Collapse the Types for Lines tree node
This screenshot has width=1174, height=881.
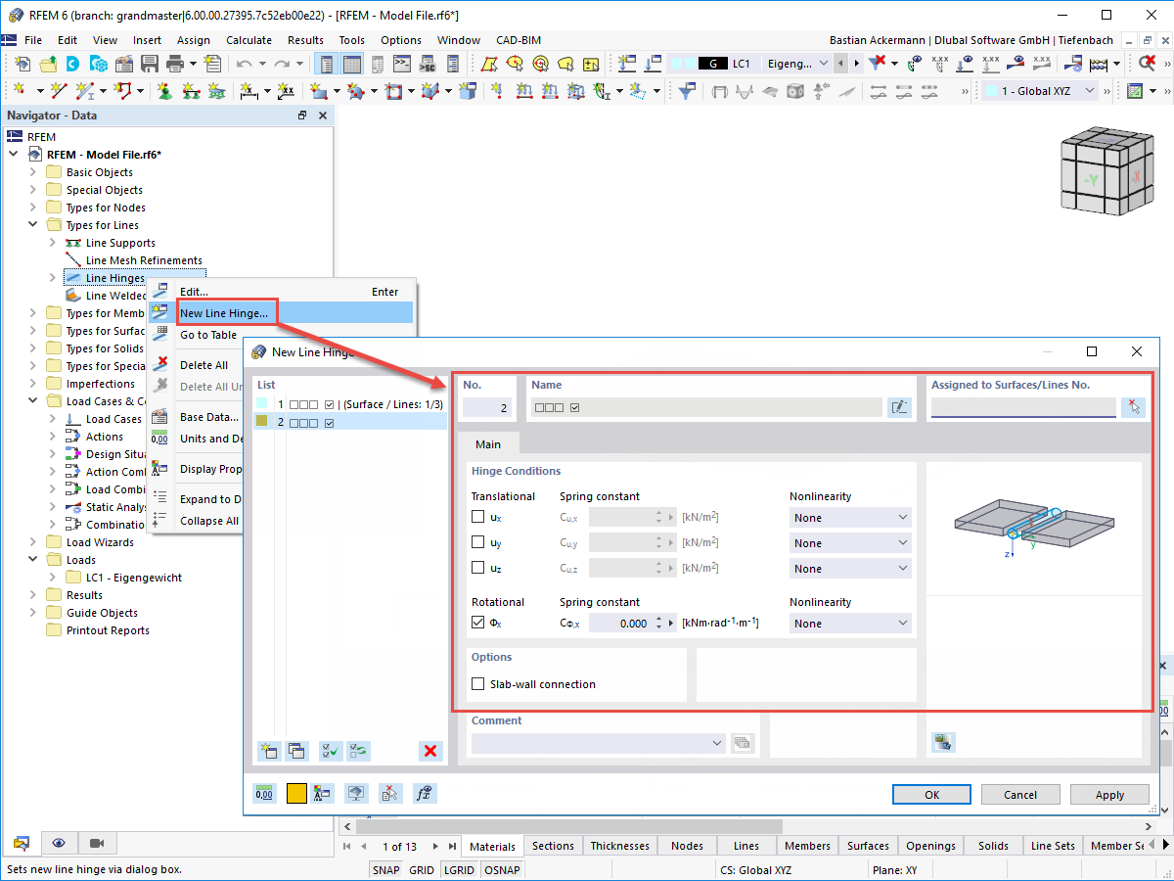pyautogui.click(x=33, y=224)
